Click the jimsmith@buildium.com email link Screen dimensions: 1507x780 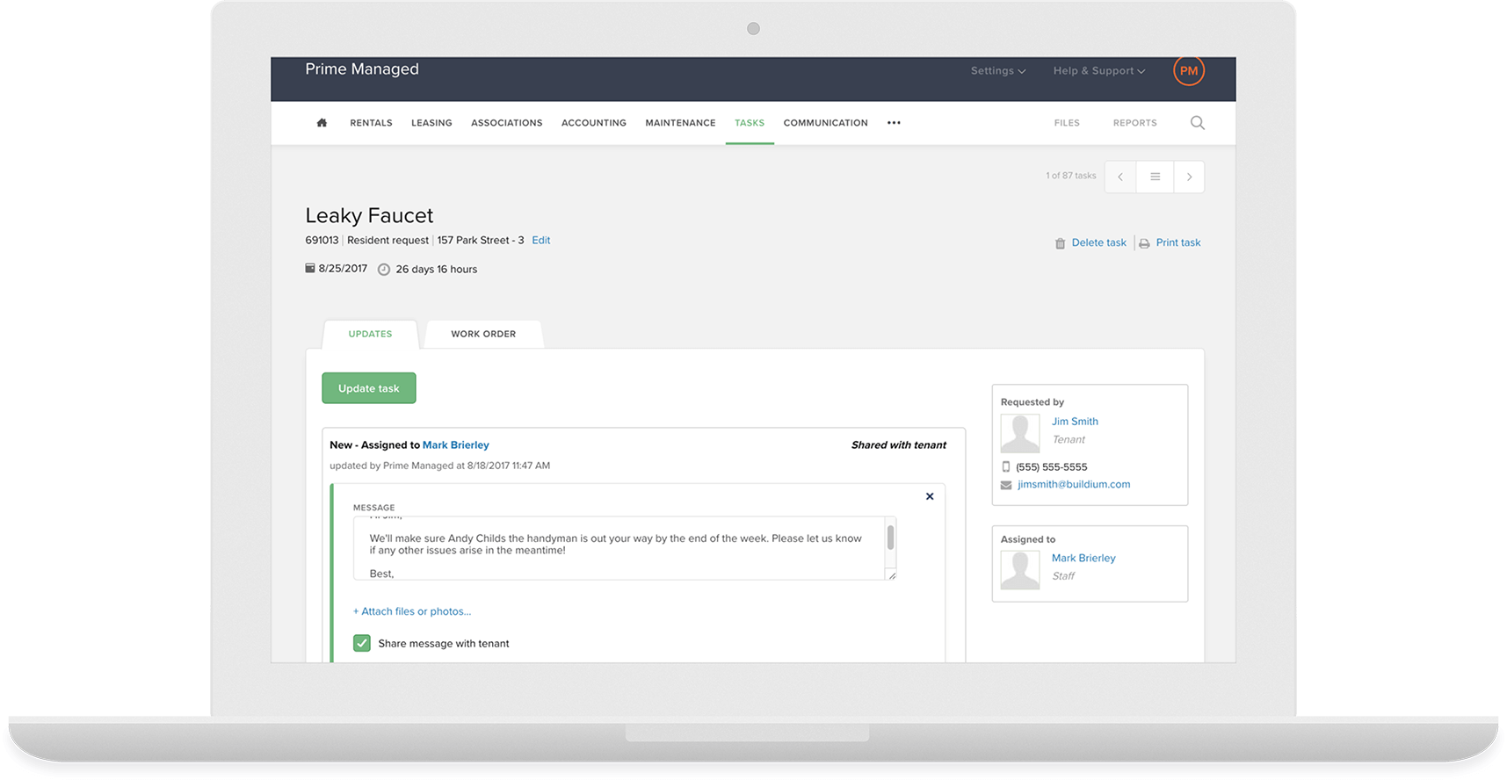point(1074,485)
